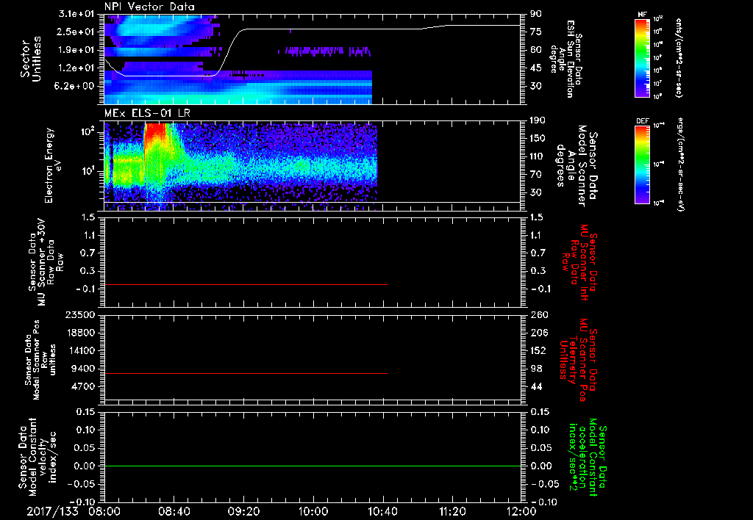Click the NF label above the color bar

click(642, 15)
